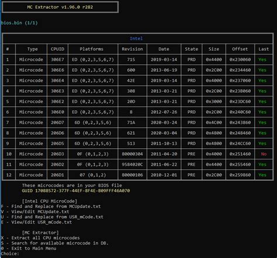The width and height of the screenshot is (277, 258).
Task: Select CPUID value 206D2
Action: coord(57,165)
